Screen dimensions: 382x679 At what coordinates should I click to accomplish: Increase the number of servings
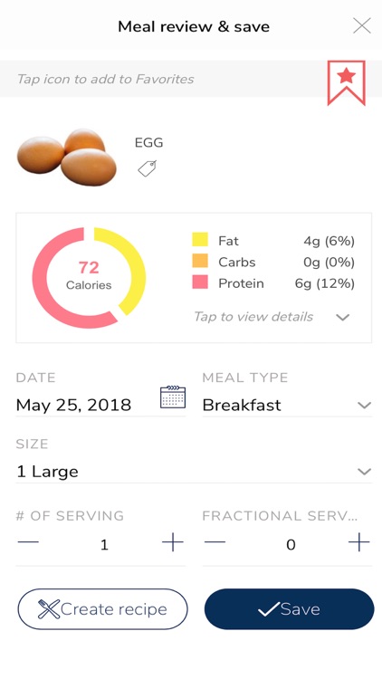tap(173, 542)
